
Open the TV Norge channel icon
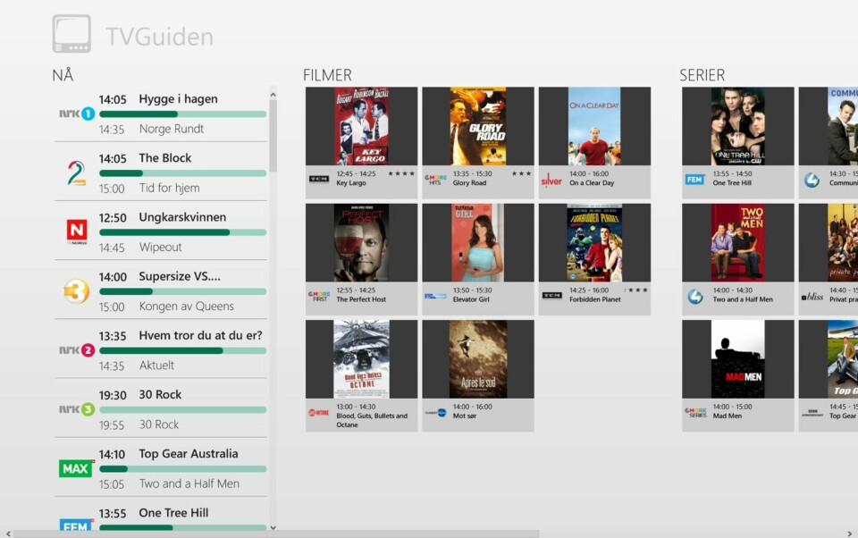click(77, 231)
